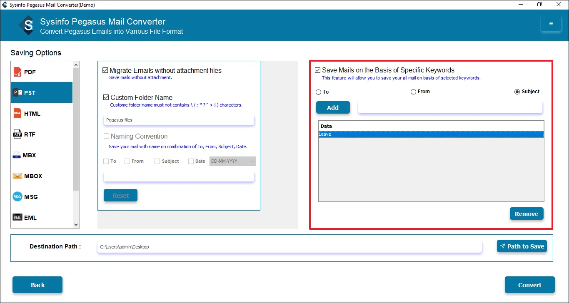Choose PDF in the saving options list
The height and width of the screenshot is (303, 569).
click(x=42, y=72)
